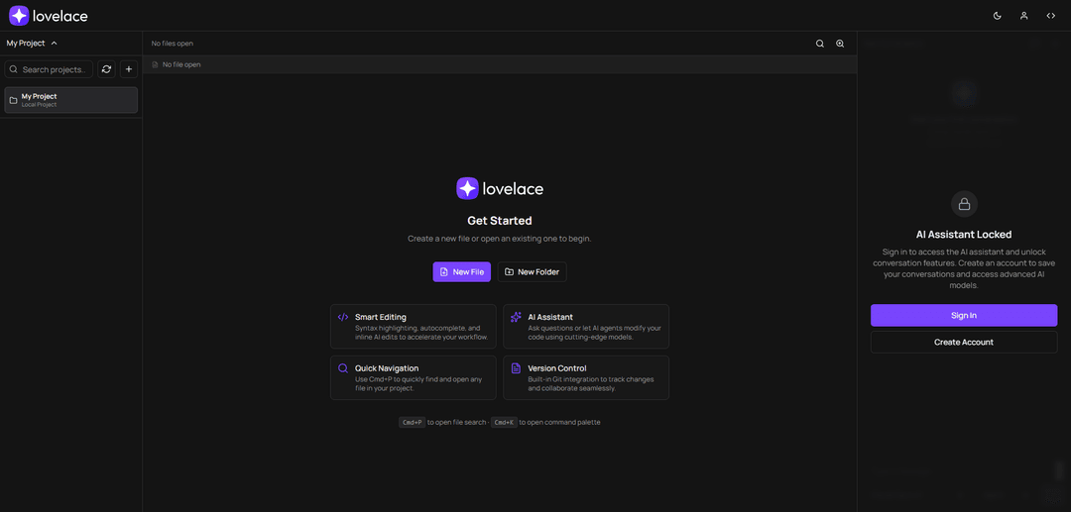This screenshot has width=1071, height=512.
Task: Click the No files open tab label
Action: (173, 44)
